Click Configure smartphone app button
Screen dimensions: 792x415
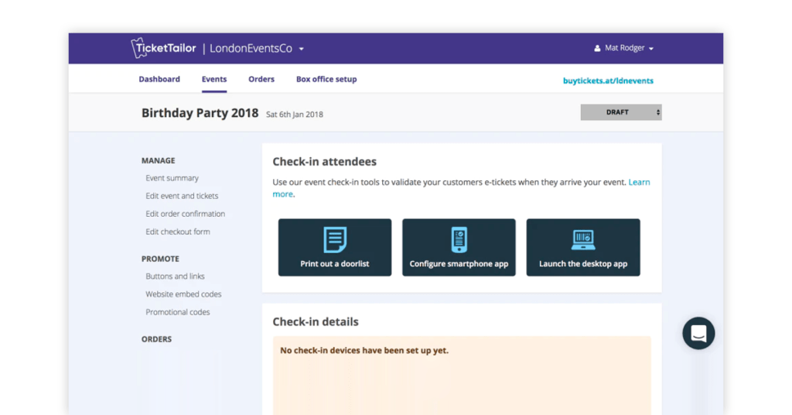pos(459,247)
